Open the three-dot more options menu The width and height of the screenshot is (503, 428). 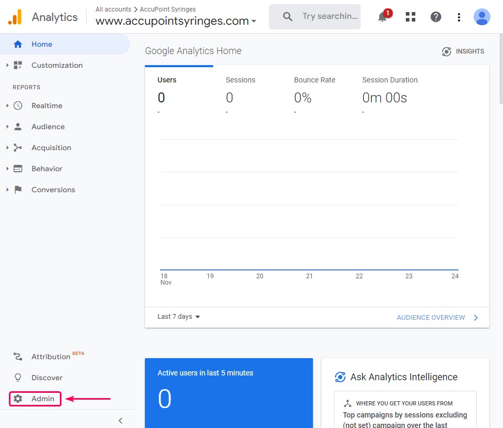pos(459,17)
